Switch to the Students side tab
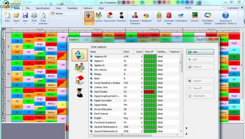Viewport: 245px width, 139px height. [x=3, y=85]
